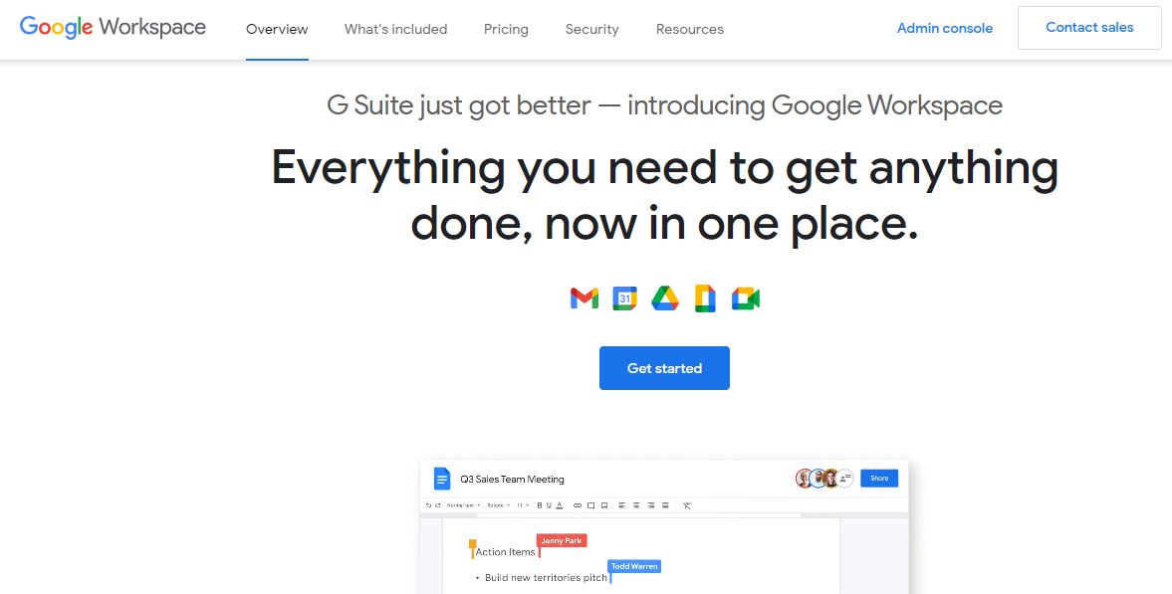
Task: Click the insert link icon
Action: pos(578,505)
